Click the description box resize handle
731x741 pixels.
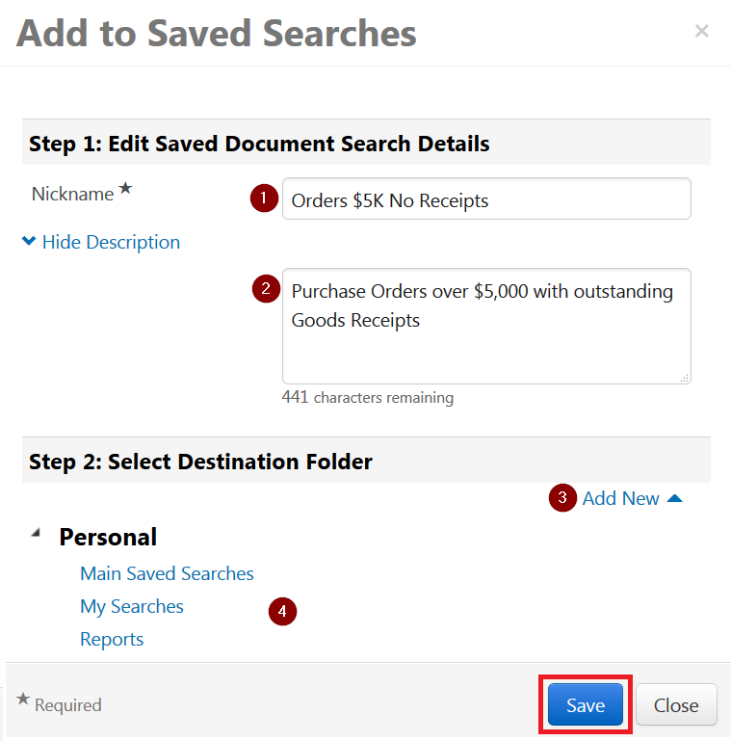pos(684,378)
